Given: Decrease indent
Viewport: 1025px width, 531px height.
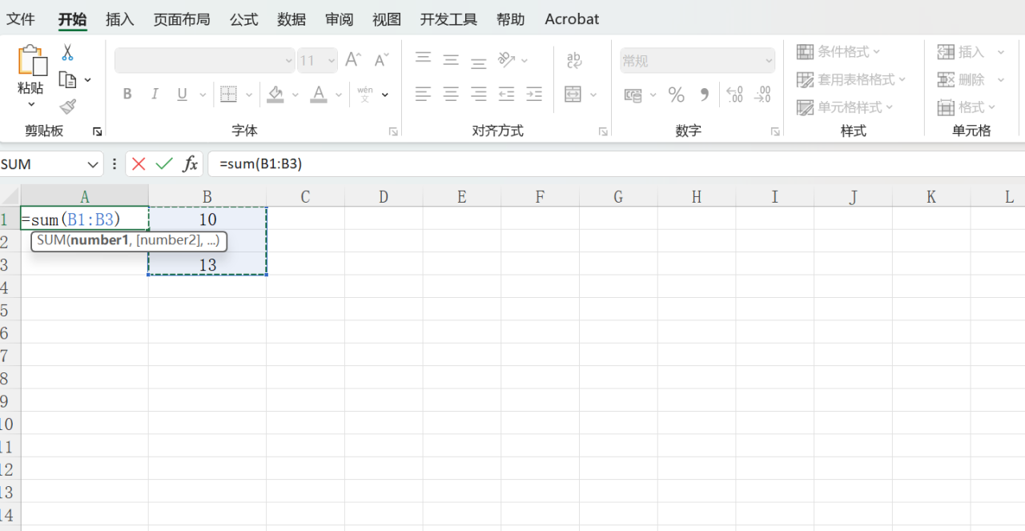Looking at the screenshot, I should click(x=506, y=95).
